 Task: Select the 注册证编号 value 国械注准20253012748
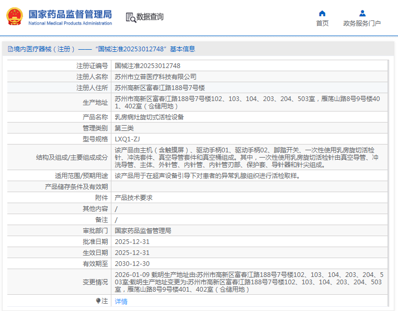[x=147, y=66]
